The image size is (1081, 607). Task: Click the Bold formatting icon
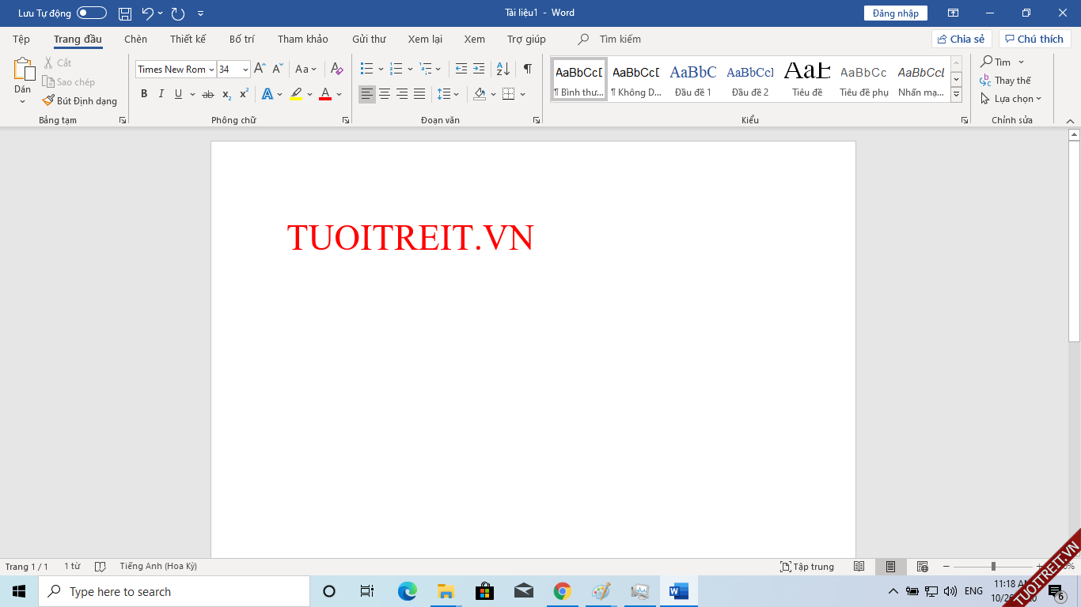pyautogui.click(x=144, y=94)
